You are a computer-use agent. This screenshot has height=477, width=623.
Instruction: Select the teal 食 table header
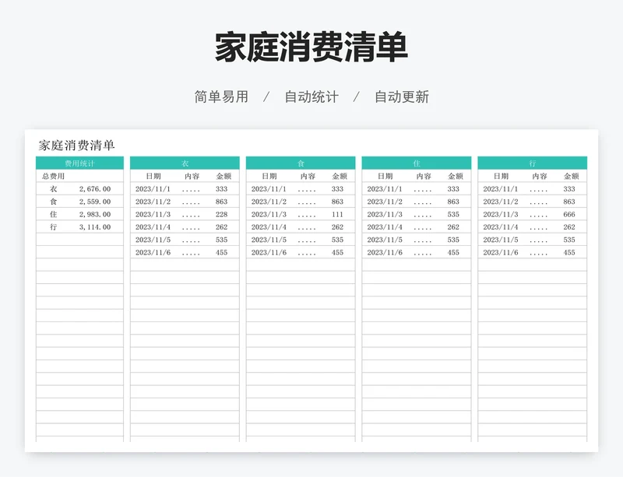click(x=301, y=163)
